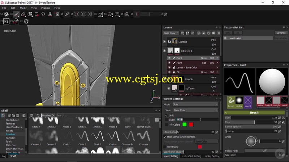
Task: Expand the Lighting folder layer
Action: [169, 42]
